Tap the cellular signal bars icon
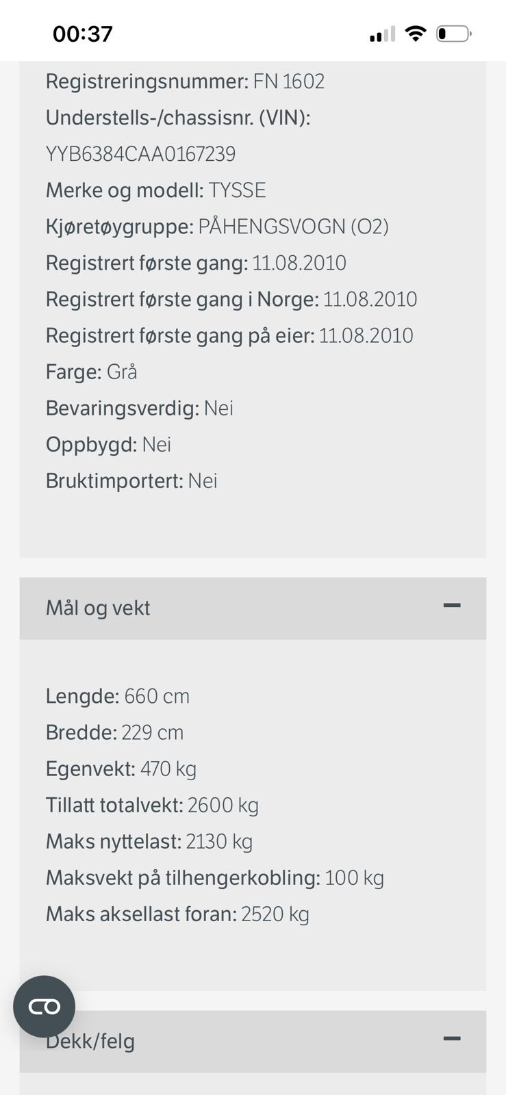Viewport: 506px width, 1095px height. point(382,34)
